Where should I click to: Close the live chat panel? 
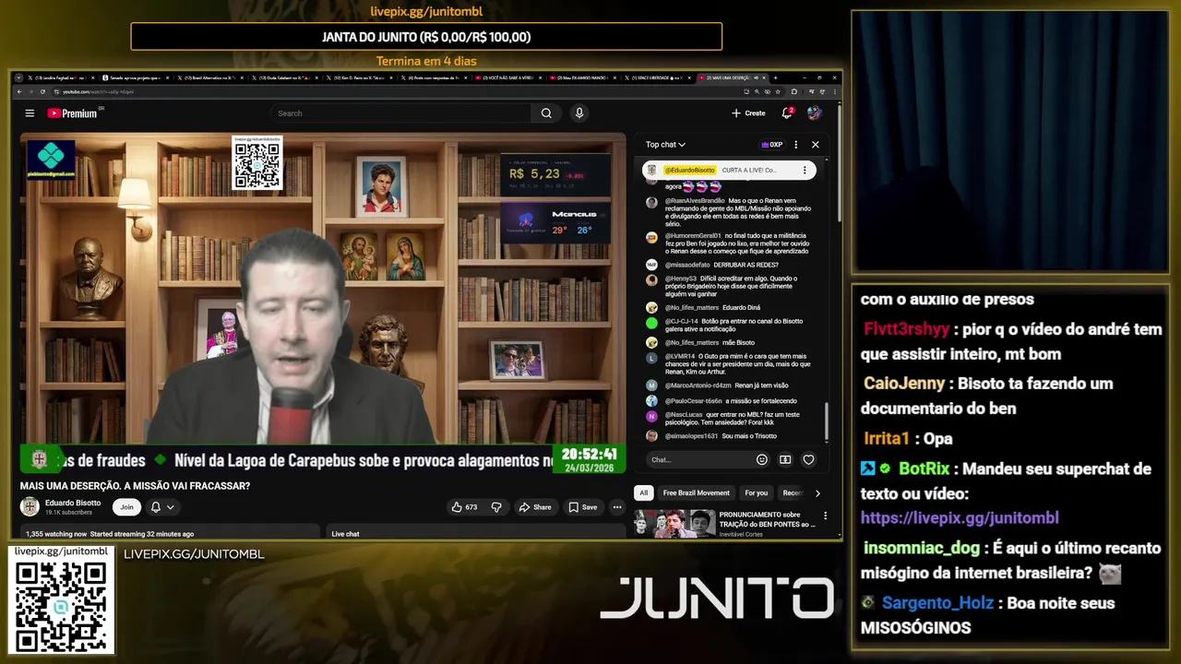pyautogui.click(x=815, y=145)
